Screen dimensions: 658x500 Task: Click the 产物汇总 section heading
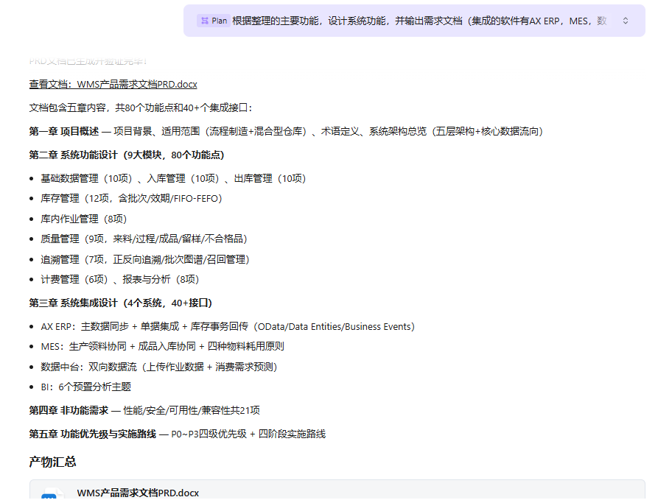[x=52, y=462]
